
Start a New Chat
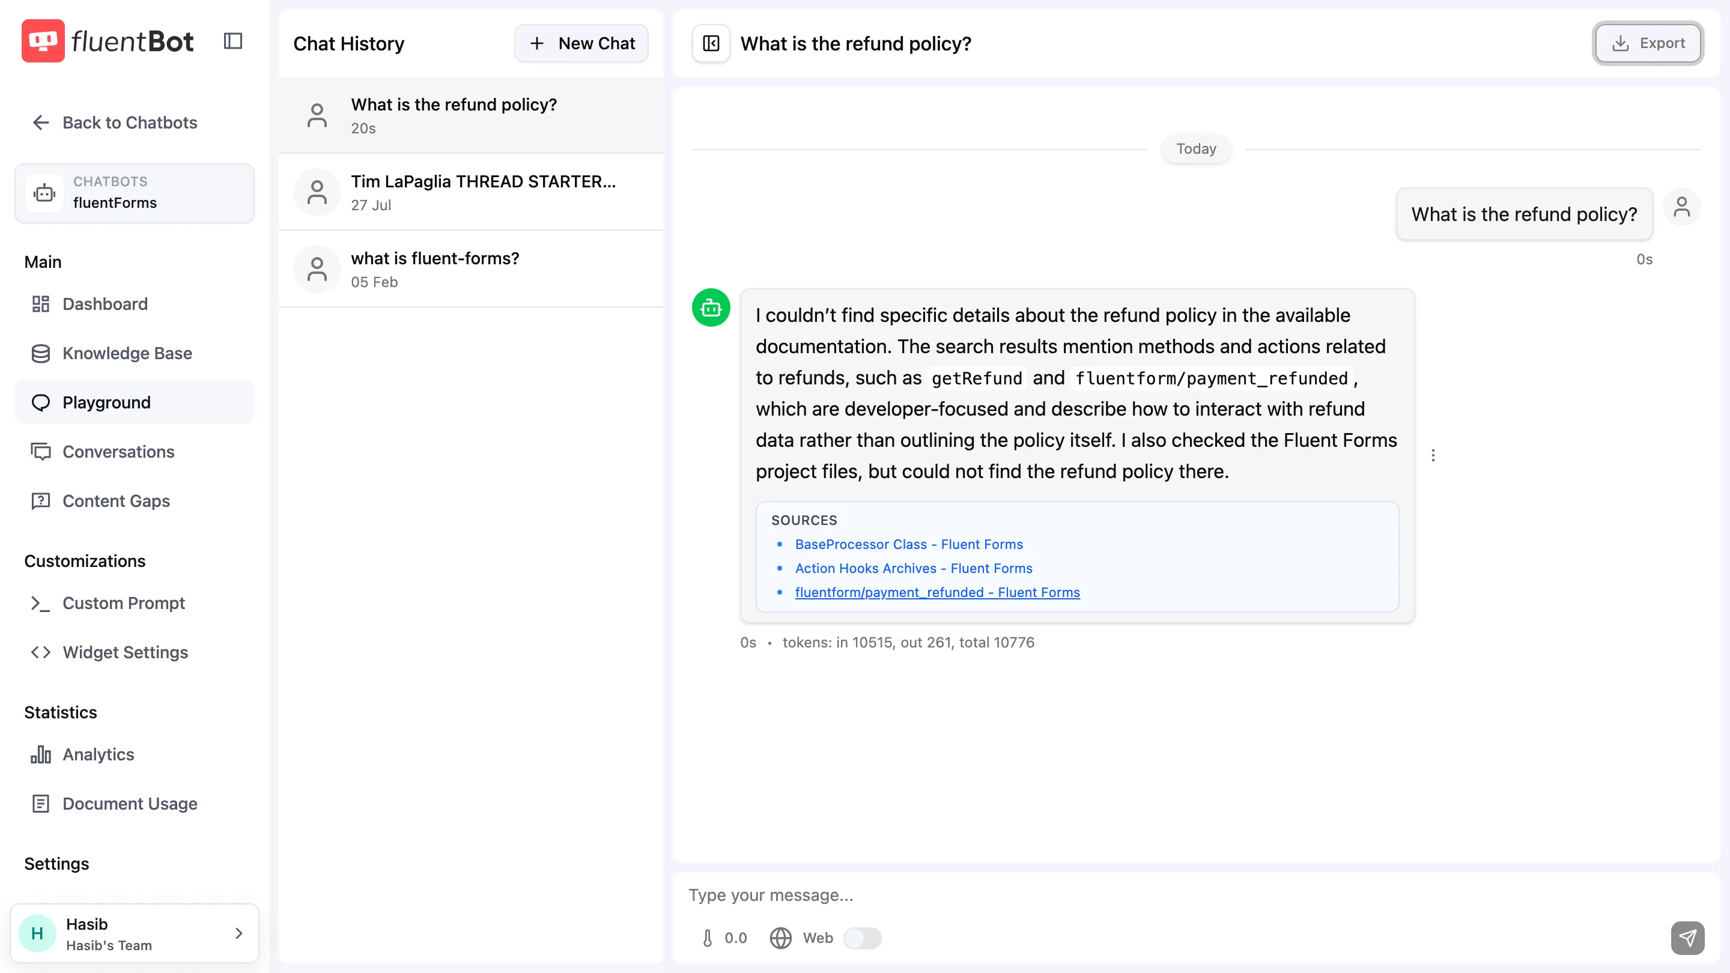[581, 44]
